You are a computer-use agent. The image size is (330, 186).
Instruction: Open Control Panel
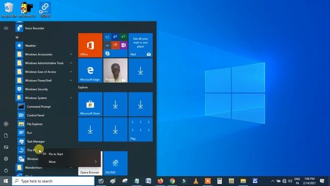45,115
